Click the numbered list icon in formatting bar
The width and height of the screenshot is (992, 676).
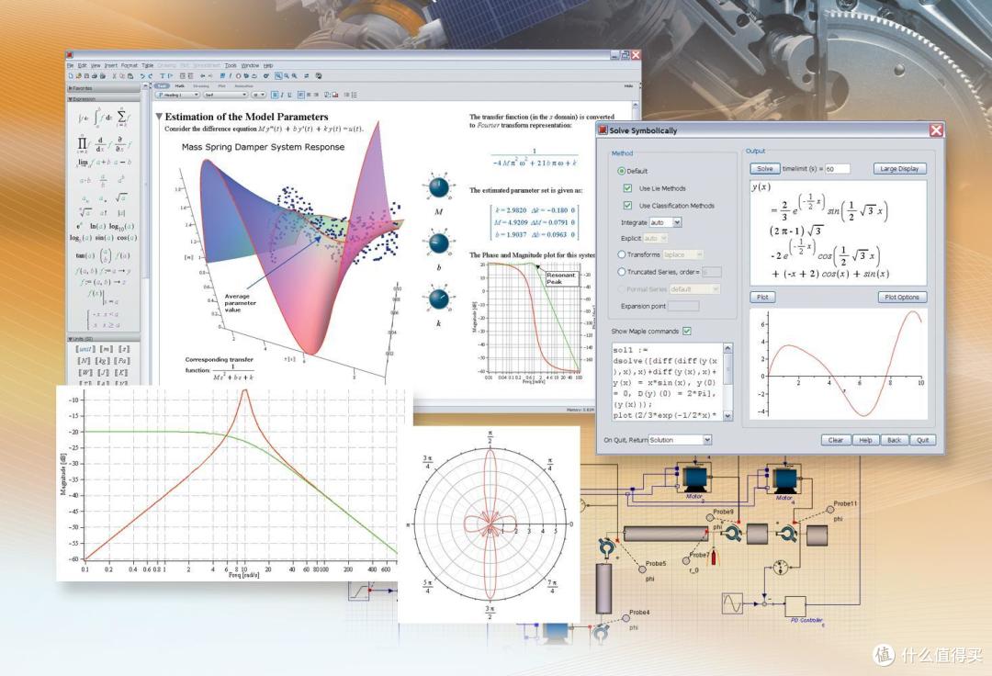[x=355, y=95]
